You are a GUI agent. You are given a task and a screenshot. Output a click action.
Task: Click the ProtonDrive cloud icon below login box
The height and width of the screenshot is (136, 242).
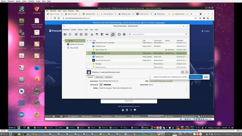coord(135,110)
